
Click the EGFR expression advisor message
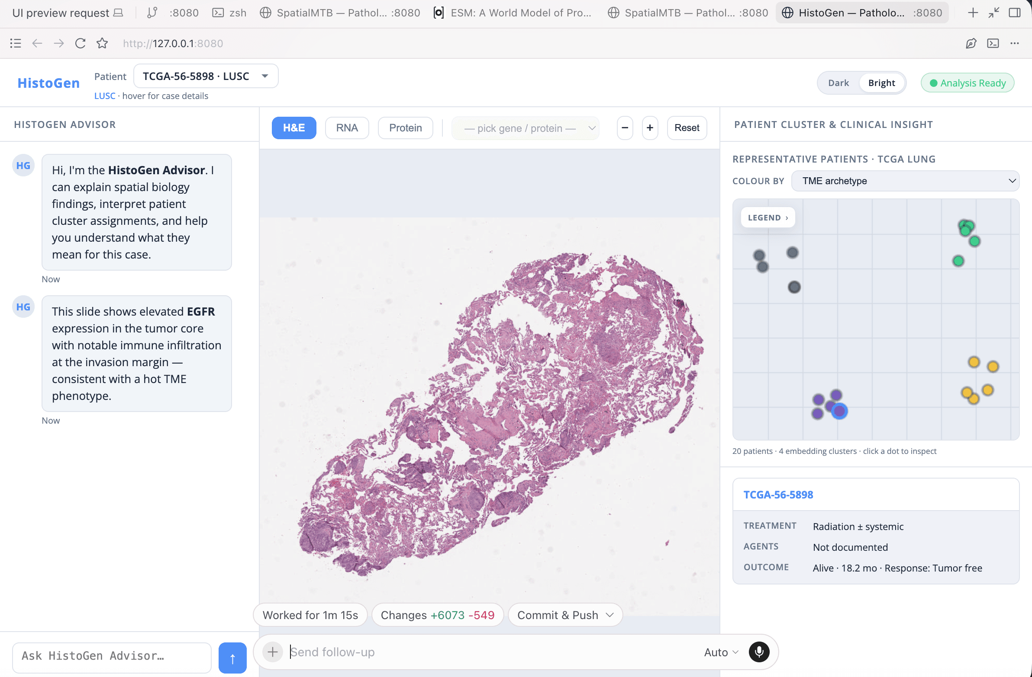(x=137, y=354)
